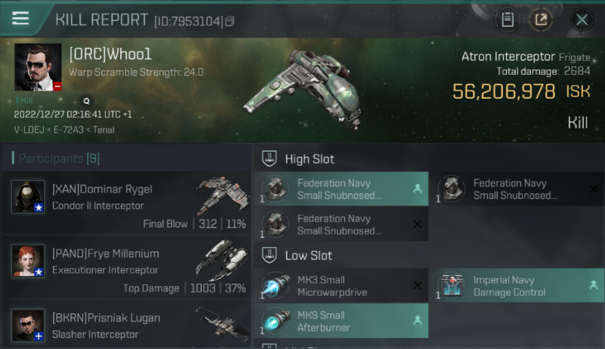Select the MK9 Small Afterburner module
Image resolution: width=605 pixels, height=349 pixels.
(341, 321)
